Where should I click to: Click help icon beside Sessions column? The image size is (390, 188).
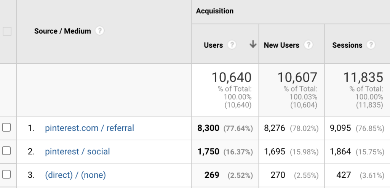371,45
